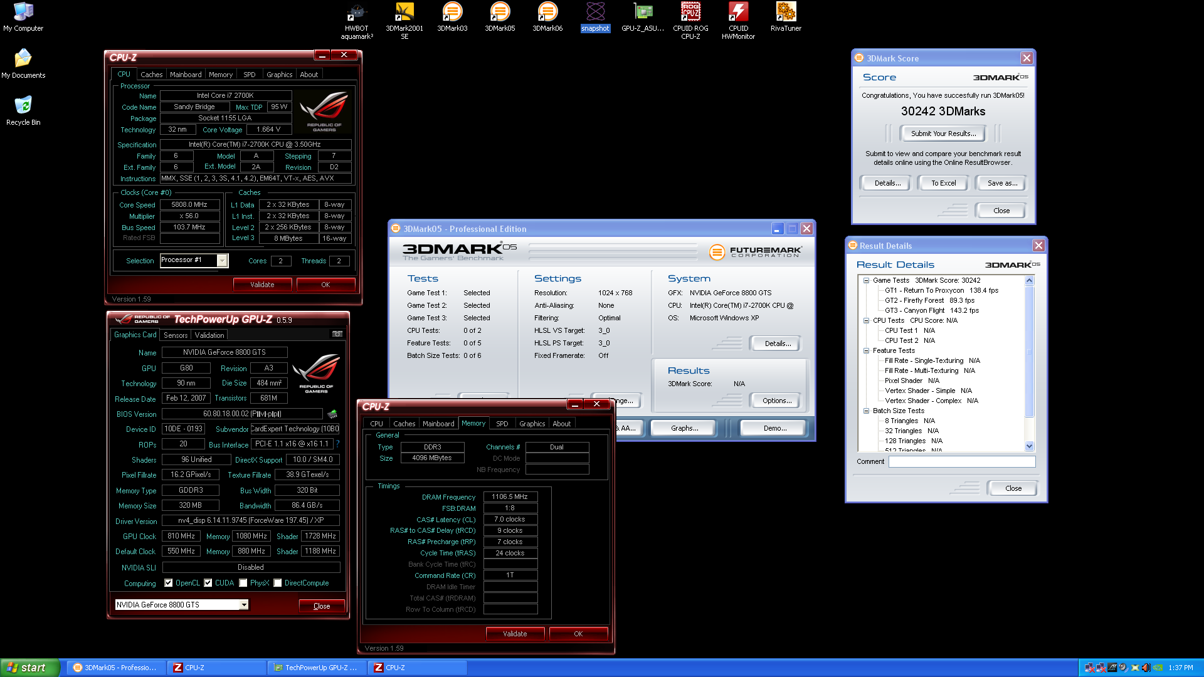Switch to TechPowerUp GPU-Z taskbar item
This screenshot has height=677, width=1204.
316,668
